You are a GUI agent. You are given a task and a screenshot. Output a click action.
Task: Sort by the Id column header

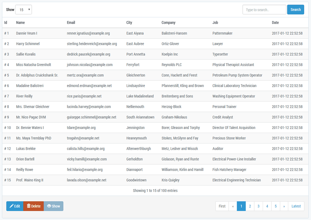point(6,23)
